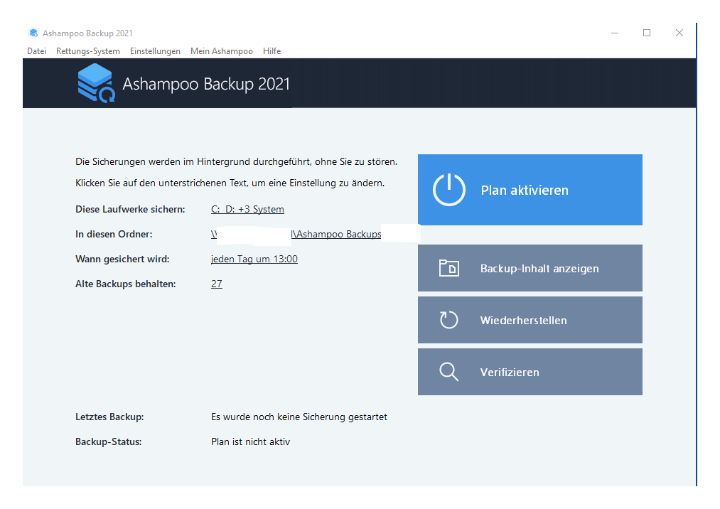Image resolution: width=720 pixels, height=509 pixels.
Task: Change drives link 'C: D: +3 System'
Action: (x=247, y=210)
